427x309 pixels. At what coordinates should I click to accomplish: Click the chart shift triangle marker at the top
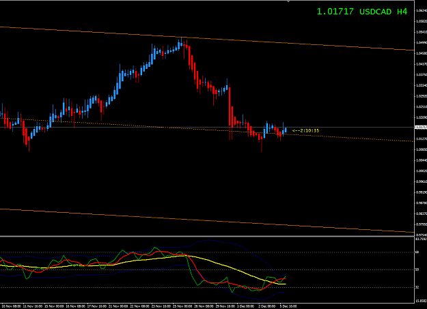pos(288,1)
